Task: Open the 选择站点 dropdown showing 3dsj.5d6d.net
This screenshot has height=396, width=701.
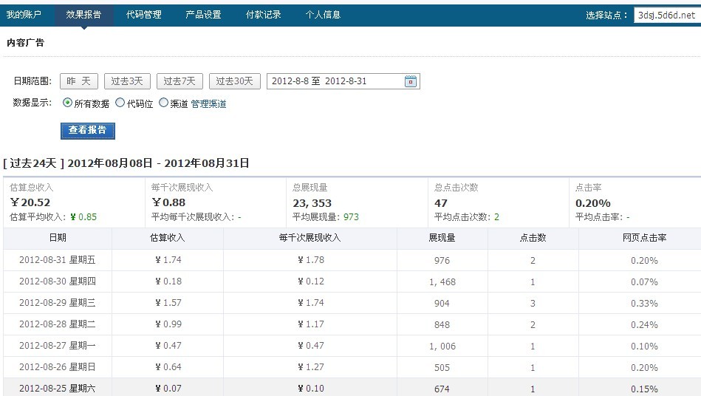Action: (667, 16)
